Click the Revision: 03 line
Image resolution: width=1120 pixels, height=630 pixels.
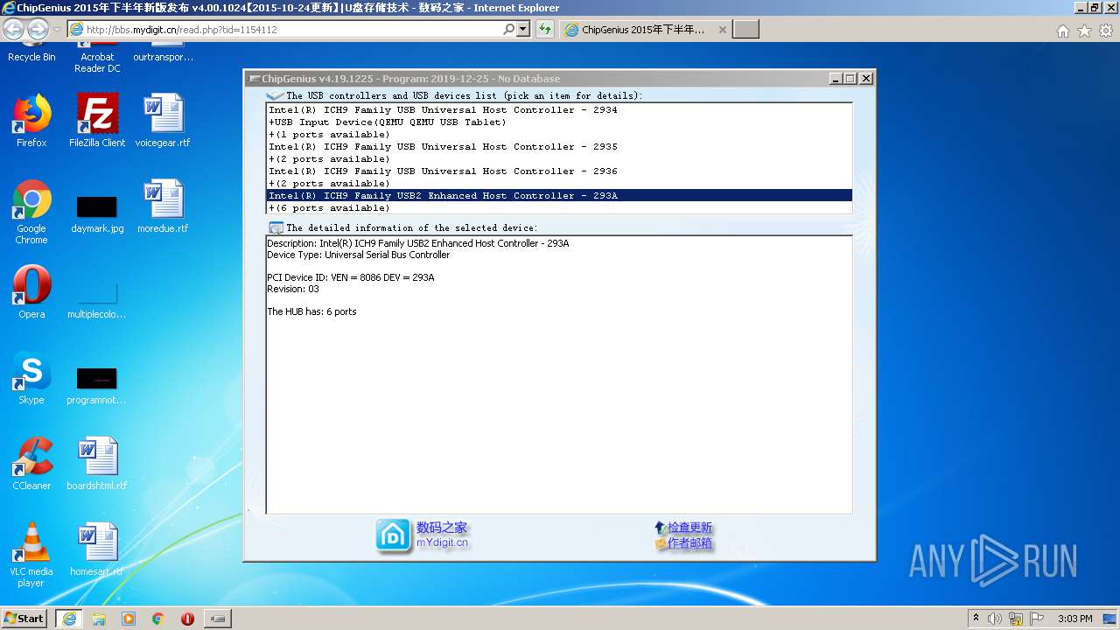click(293, 289)
